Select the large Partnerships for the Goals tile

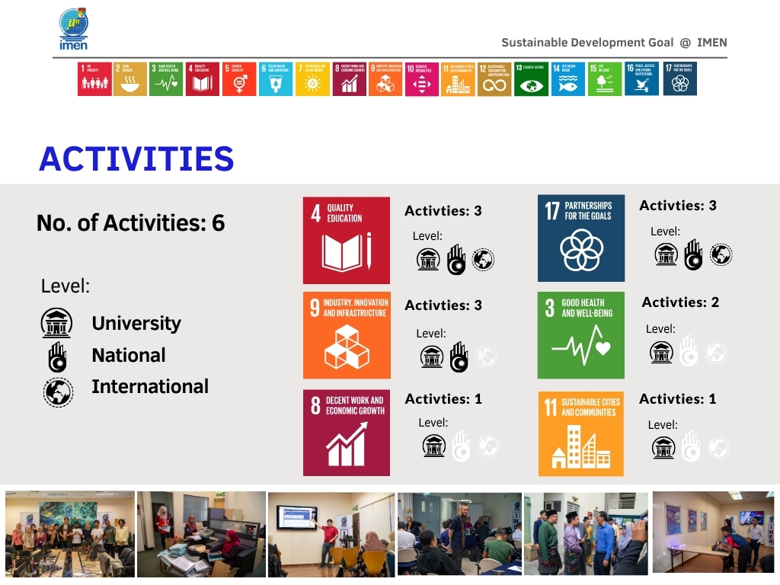click(x=580, y=238)
